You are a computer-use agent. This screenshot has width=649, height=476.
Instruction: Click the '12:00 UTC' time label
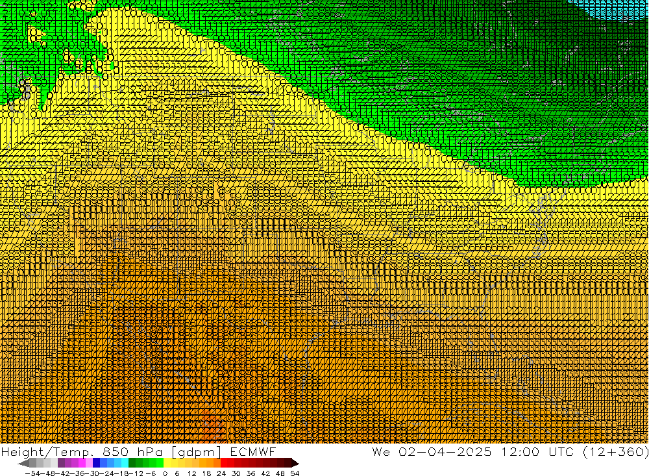point(539,451)
